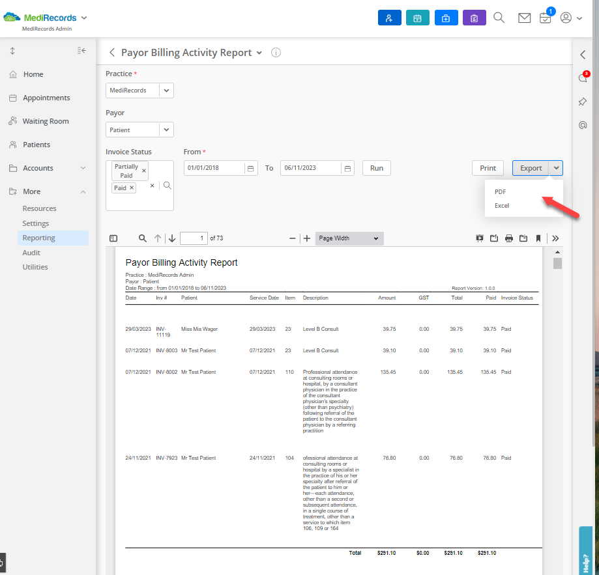Open the Audit section in the sidebar
Viewport: 599px width, 575px height.
[x=31, y=253]
